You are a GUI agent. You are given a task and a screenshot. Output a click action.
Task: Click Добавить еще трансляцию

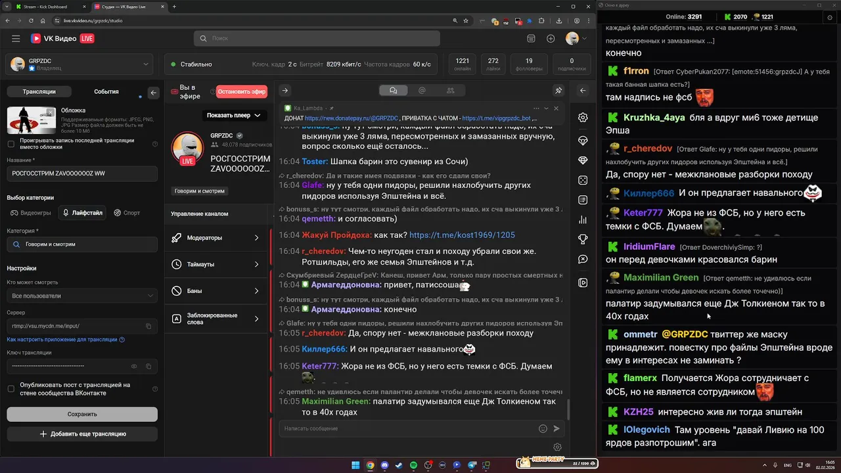(x=82, y=434)
